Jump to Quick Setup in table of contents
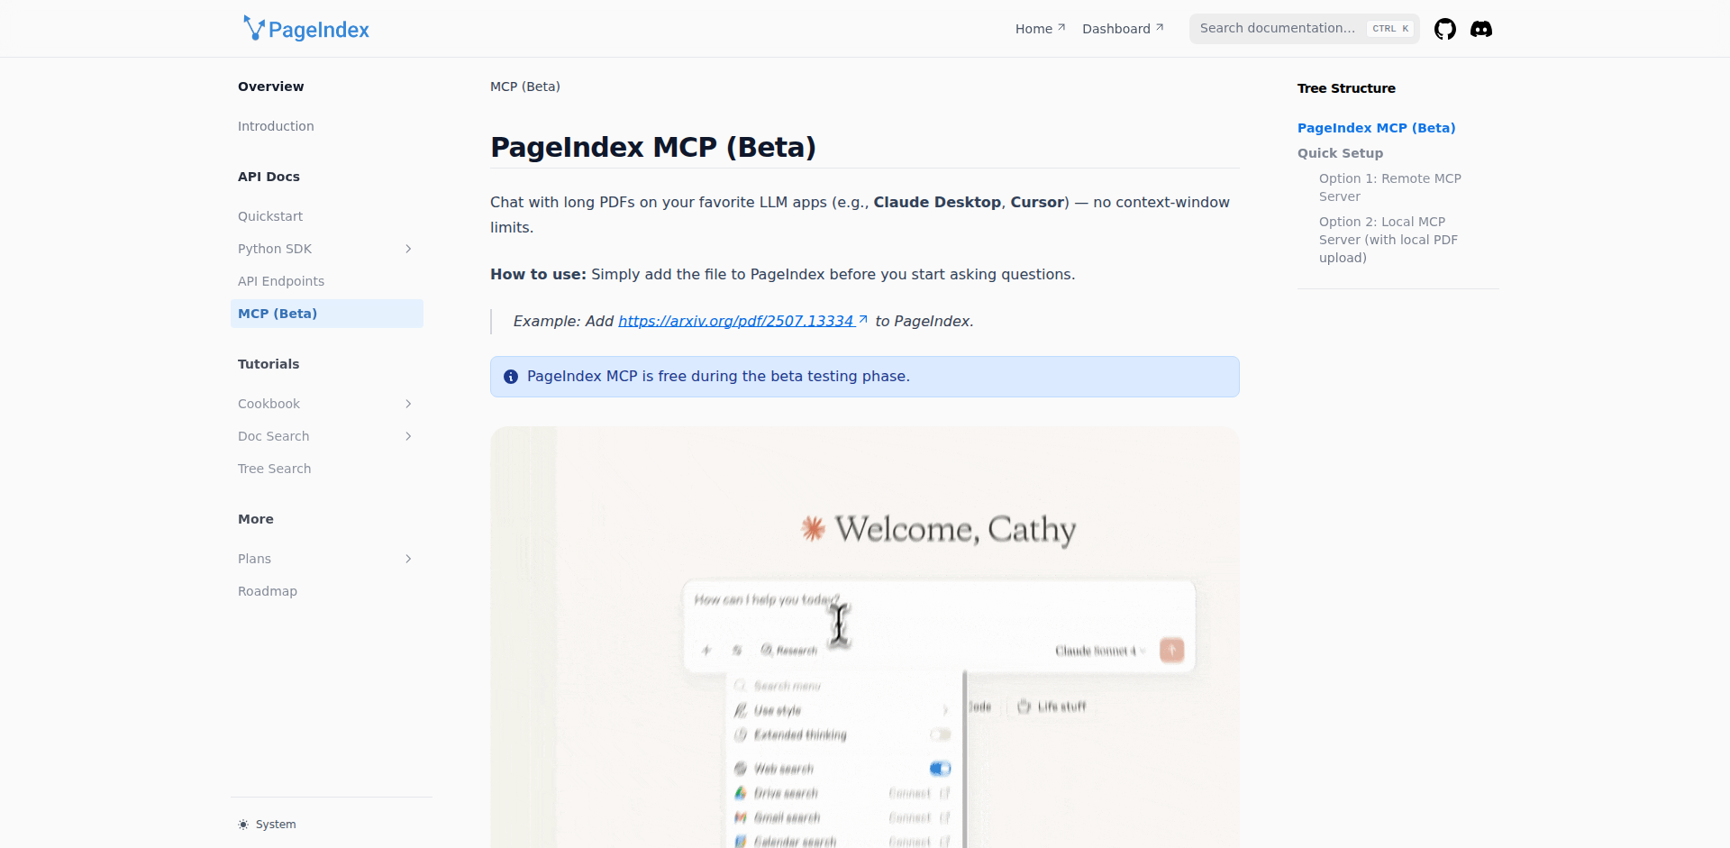Screen dimensions: 1730x848 click(1340, 153)
